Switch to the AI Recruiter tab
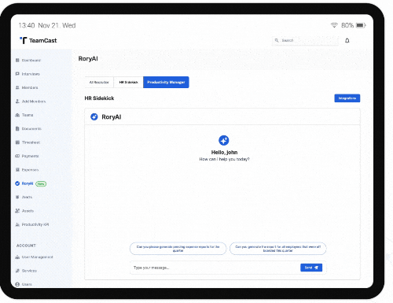The width and height of the screenshot is (393, 303). tap(99, 83)
